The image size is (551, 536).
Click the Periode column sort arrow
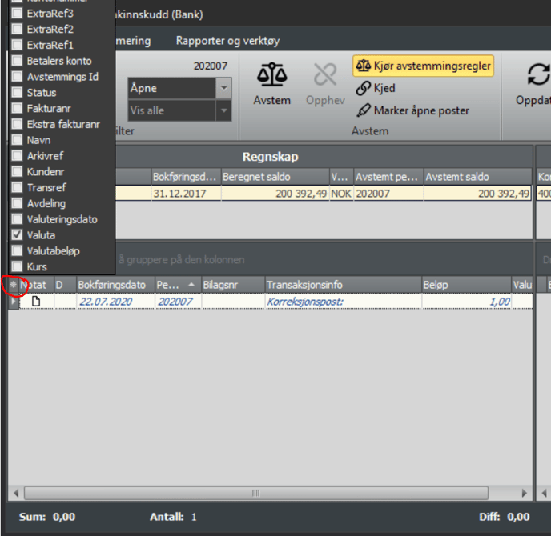click(x=191, y=284)
